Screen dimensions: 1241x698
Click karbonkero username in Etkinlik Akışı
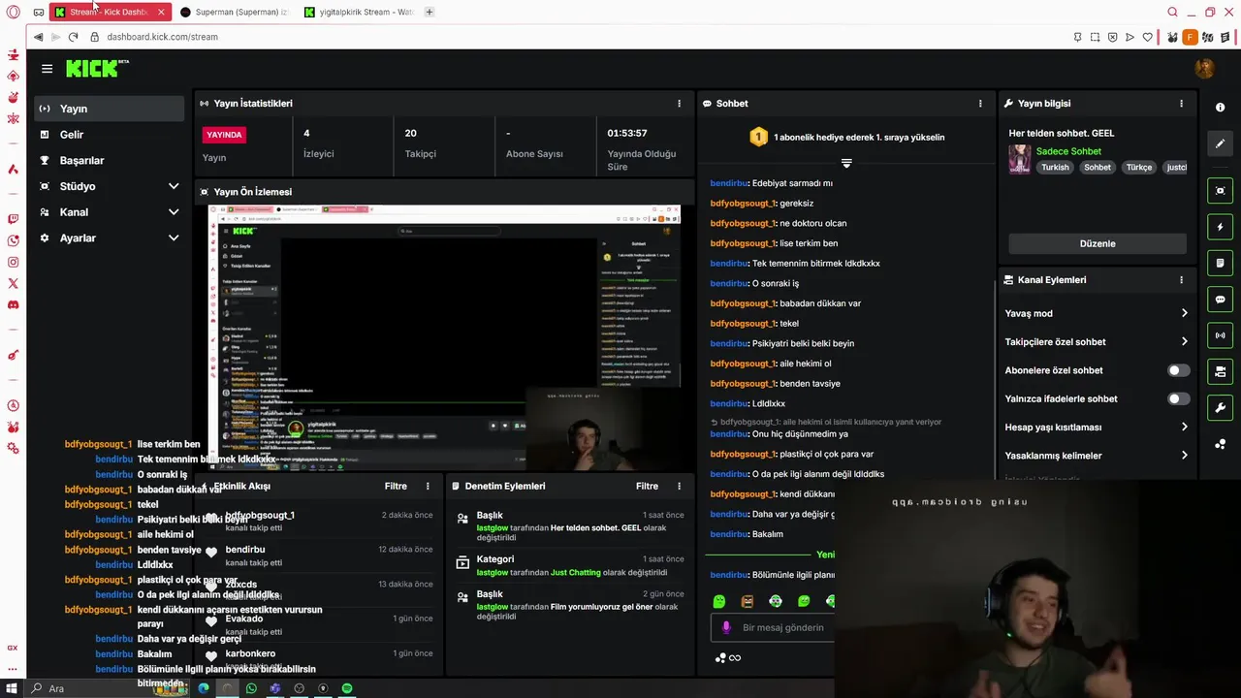(x=250, y=653)
